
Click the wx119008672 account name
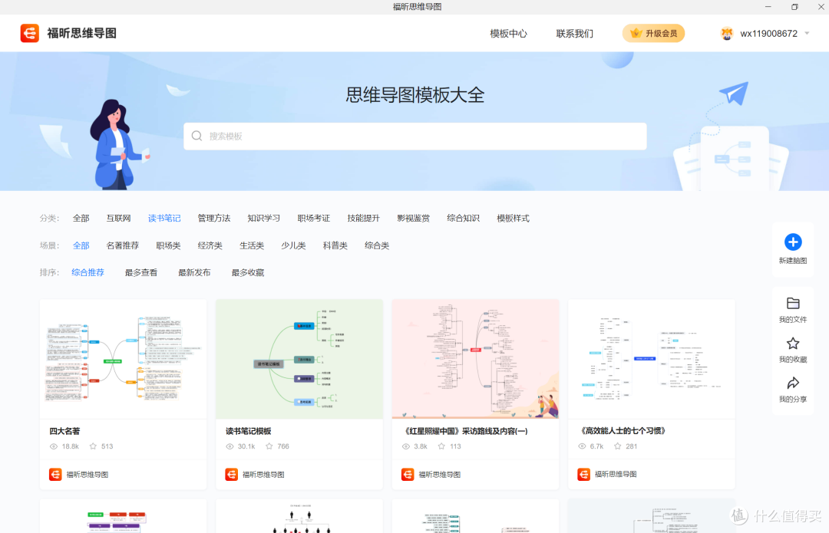[x=768, y=33]
